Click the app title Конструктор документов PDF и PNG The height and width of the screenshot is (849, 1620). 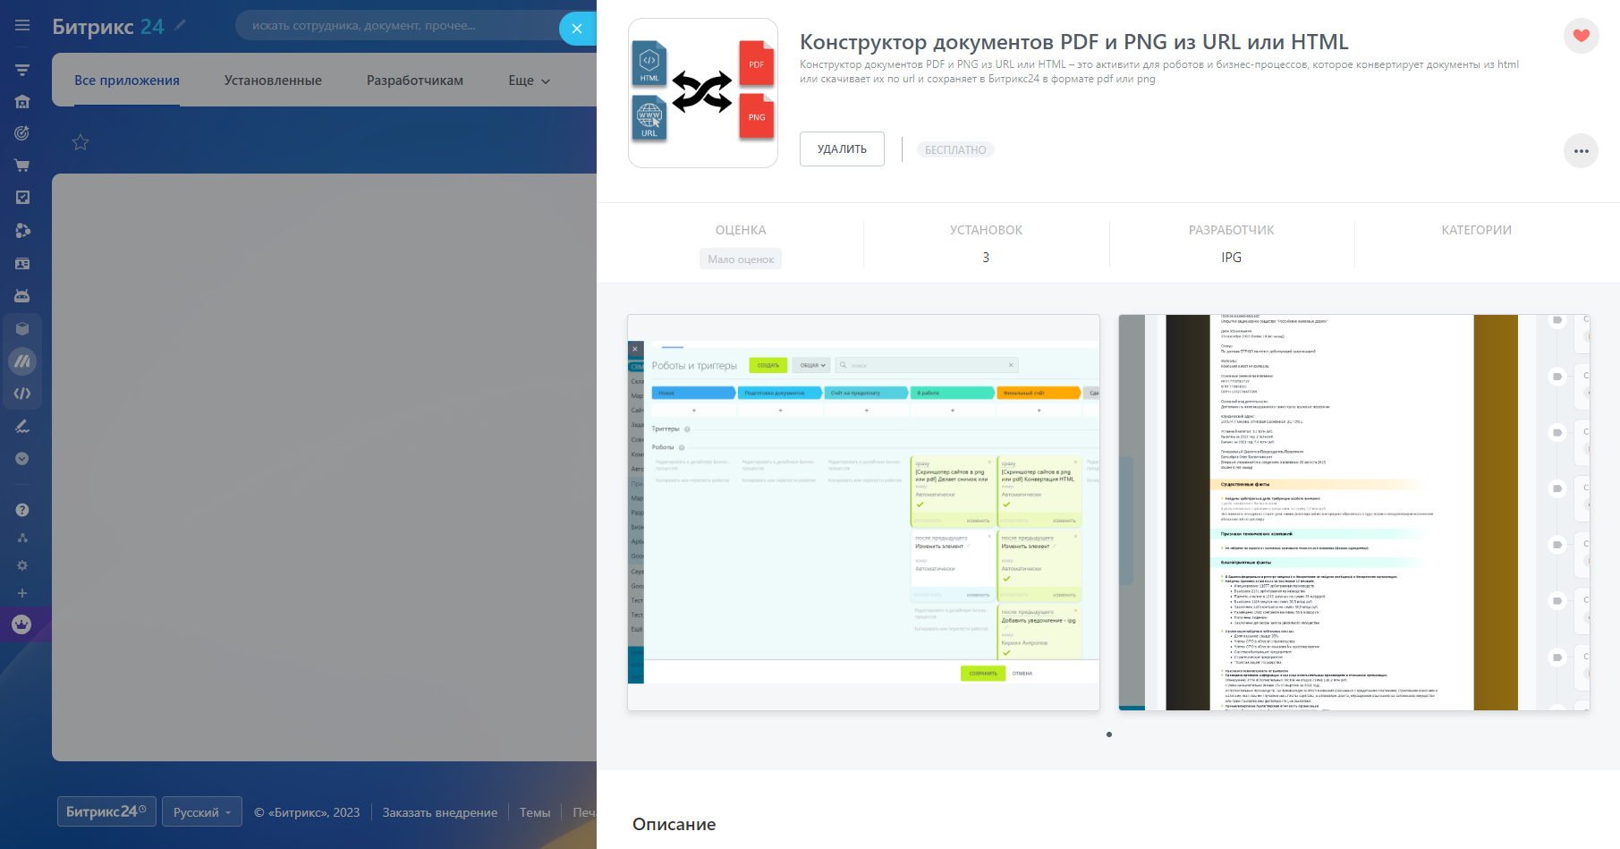[1073, 42]
